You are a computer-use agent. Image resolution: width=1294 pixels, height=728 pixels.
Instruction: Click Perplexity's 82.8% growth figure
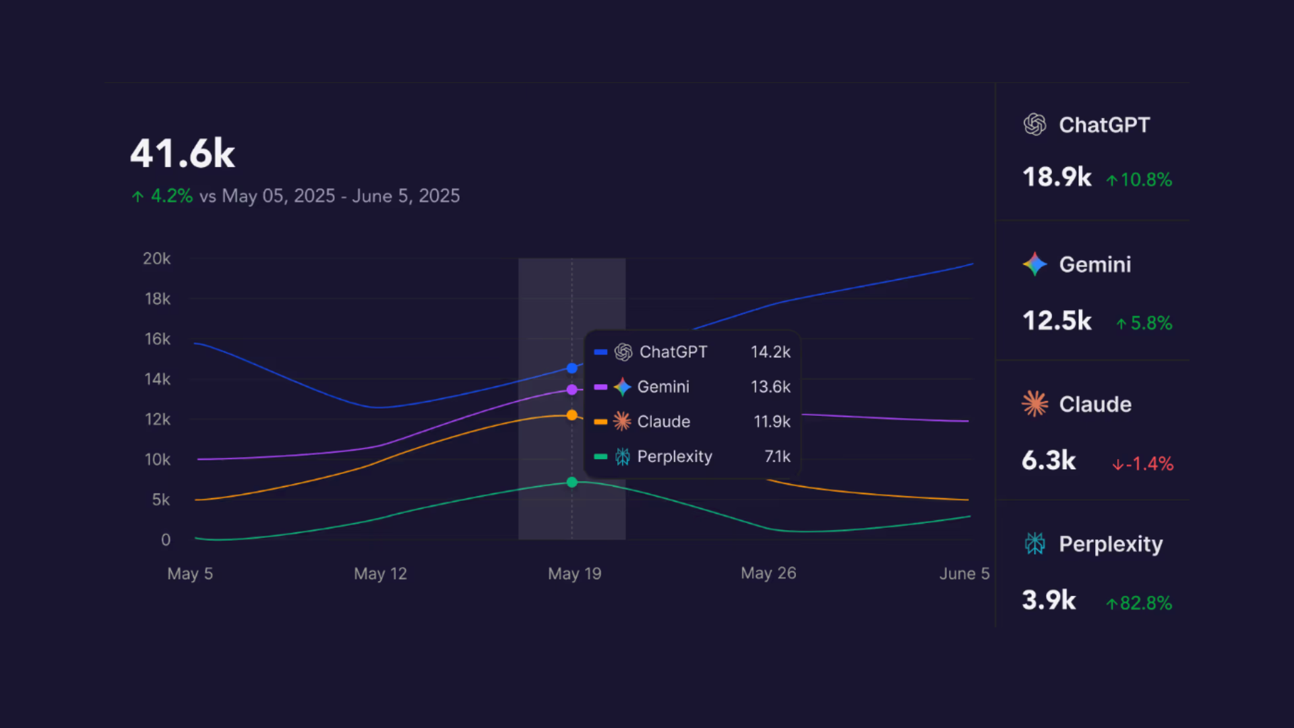[1144, 603]
